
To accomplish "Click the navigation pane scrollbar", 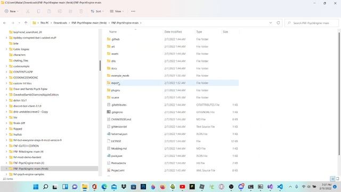I will pyautogui.click(x=100, y=66).
